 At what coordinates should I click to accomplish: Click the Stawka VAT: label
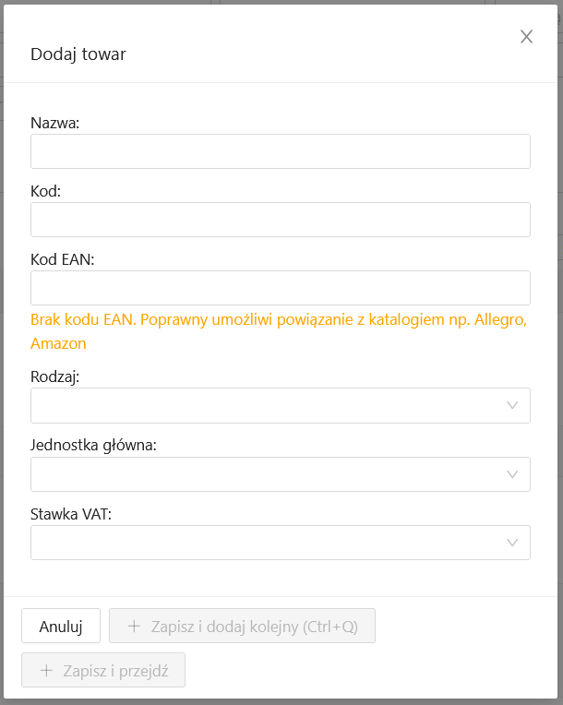click(71, 514)
